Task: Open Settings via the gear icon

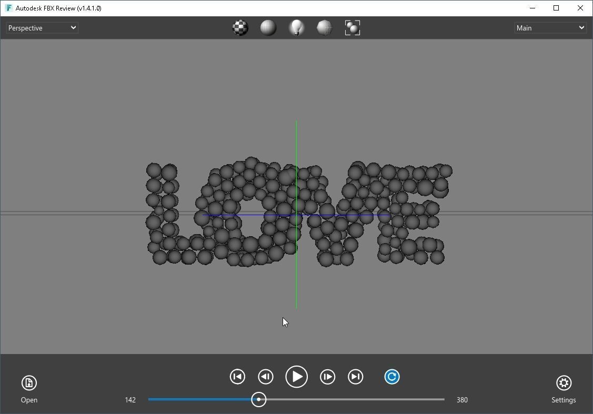Action: (564, 382)
